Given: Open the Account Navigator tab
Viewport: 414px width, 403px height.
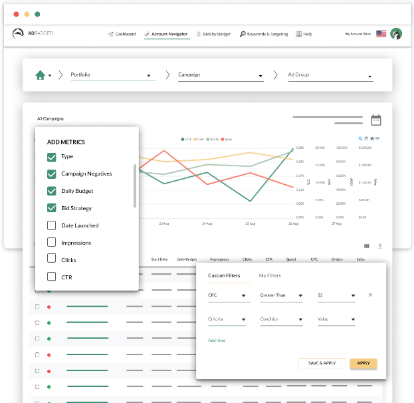Looking at the screenshot, I should [166, 34].
